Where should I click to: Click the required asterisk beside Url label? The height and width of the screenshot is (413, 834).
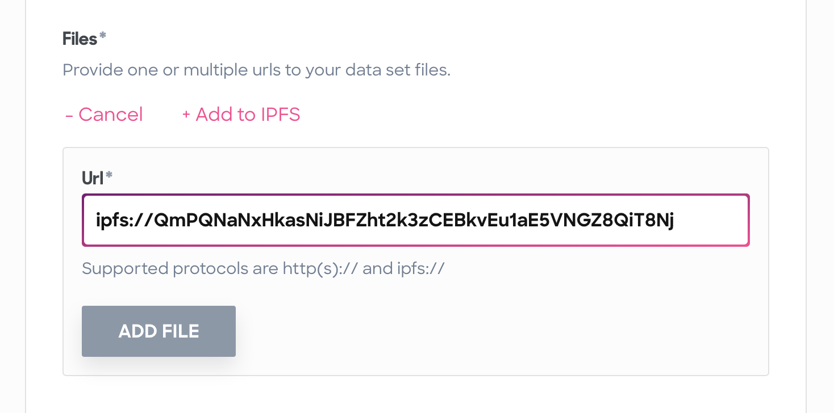[x=109, y=176]
